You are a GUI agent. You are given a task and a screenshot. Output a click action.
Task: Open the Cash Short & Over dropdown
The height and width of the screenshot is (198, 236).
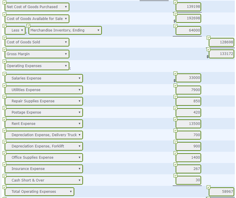[44, 180]
